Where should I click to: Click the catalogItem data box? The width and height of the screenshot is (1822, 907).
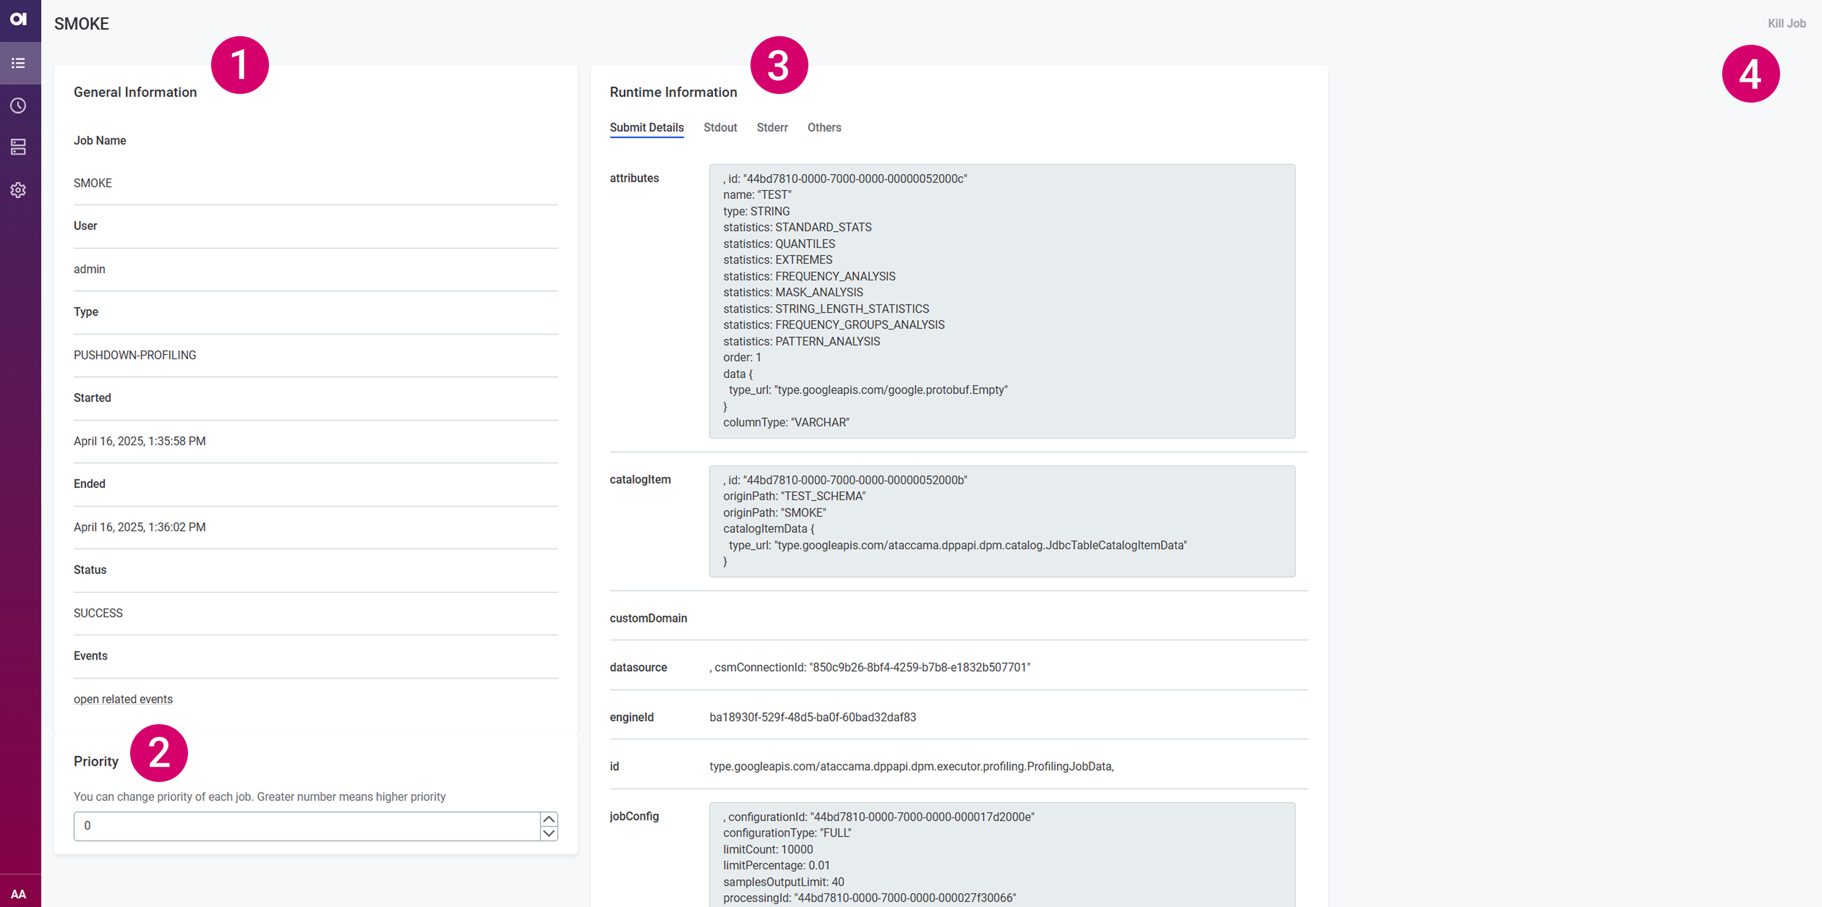click(1001, 521)
